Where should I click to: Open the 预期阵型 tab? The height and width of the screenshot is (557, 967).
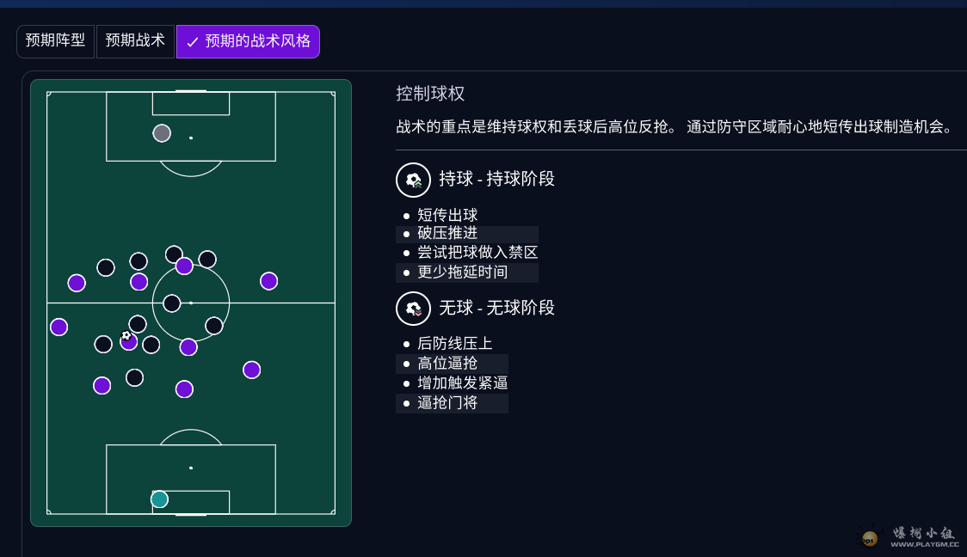coord(55,41)
